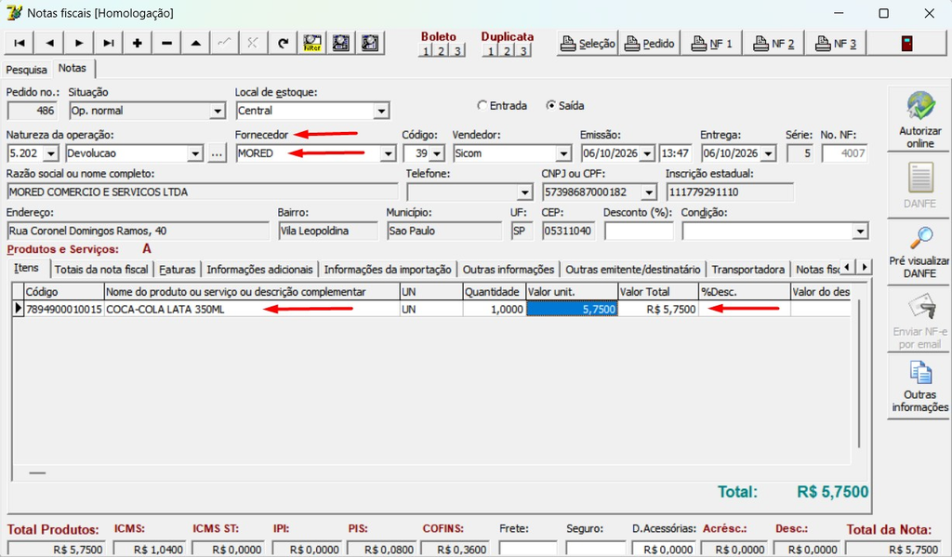Open the Itens tab
Viewport: 952px width, 557px height.
(x=27, y=268)
